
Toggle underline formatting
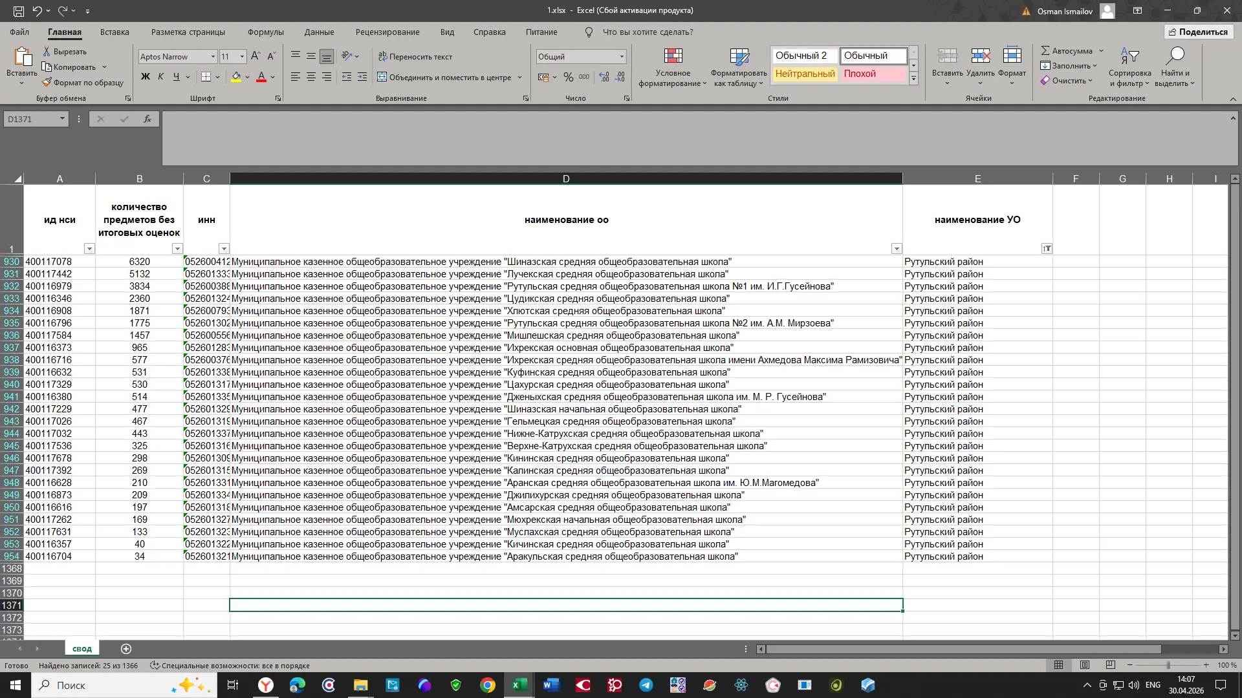[x=177, y=77]
